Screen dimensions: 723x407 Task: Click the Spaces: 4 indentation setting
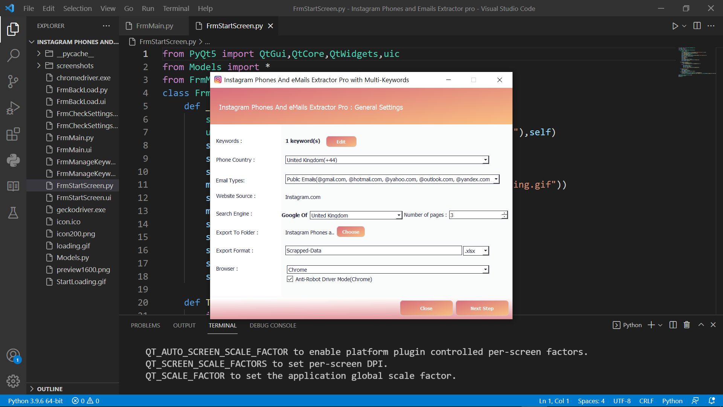[591, 401]
